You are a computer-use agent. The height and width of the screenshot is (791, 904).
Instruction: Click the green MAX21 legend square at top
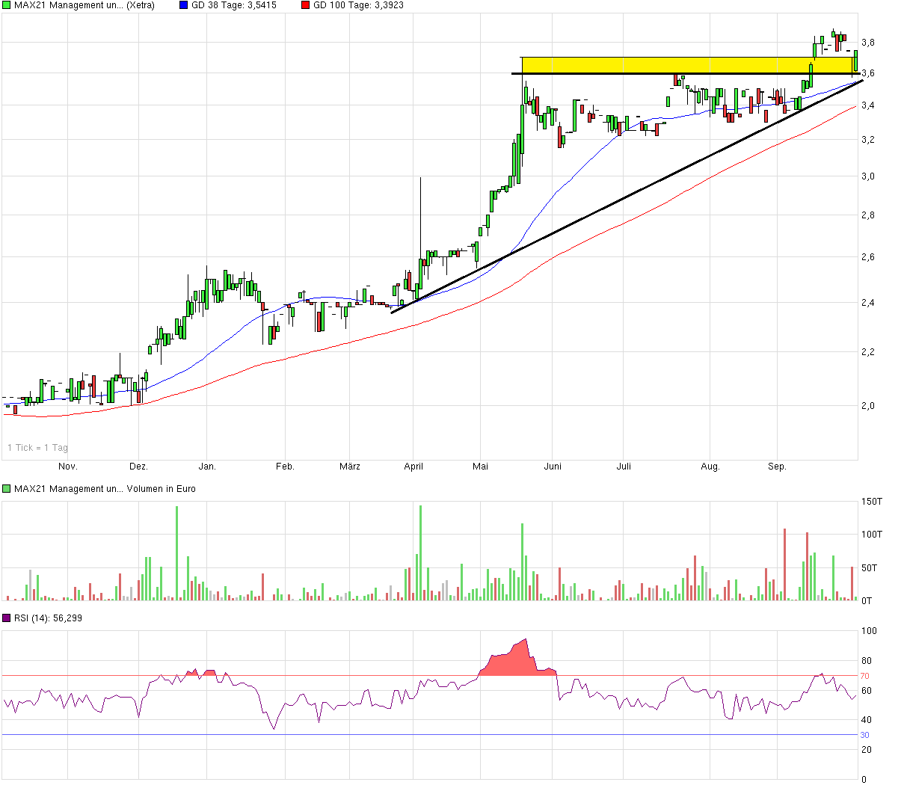tap(7, 5)
